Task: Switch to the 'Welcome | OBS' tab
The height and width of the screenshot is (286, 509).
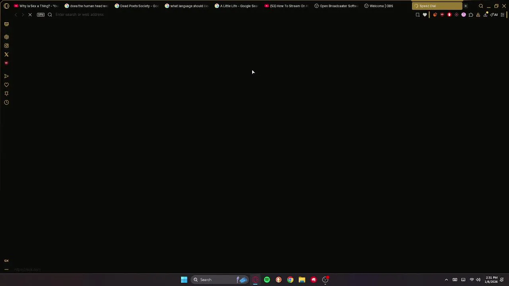Action: (387, 6)
